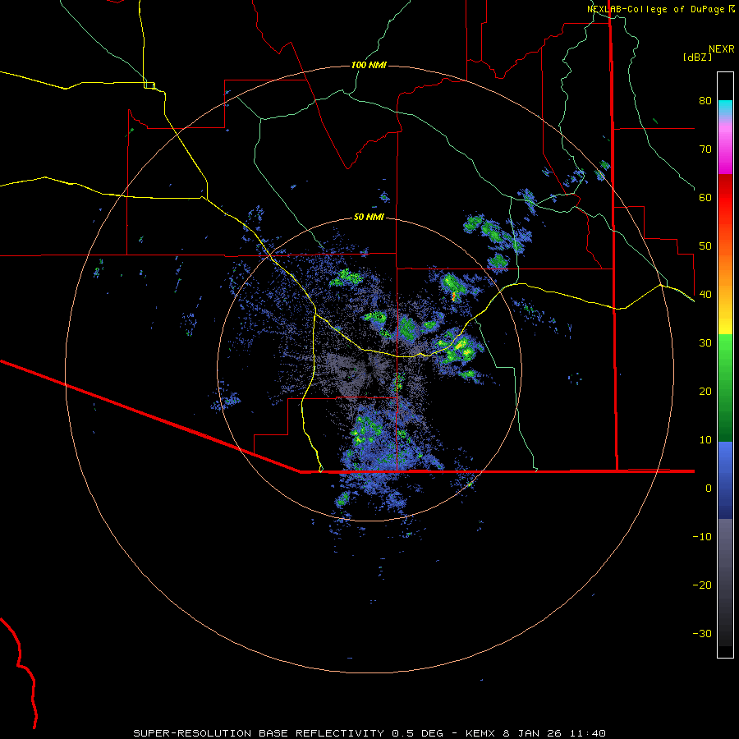Click the 60 value on dBZ scale
739x739 pixels.
(x=705, y=198)
